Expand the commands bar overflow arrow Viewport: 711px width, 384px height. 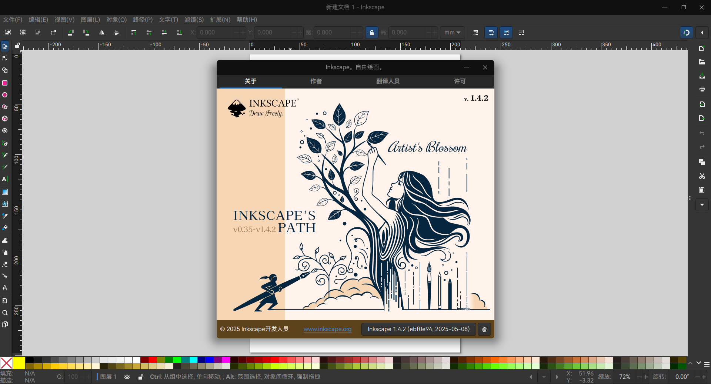pos(702,205)
